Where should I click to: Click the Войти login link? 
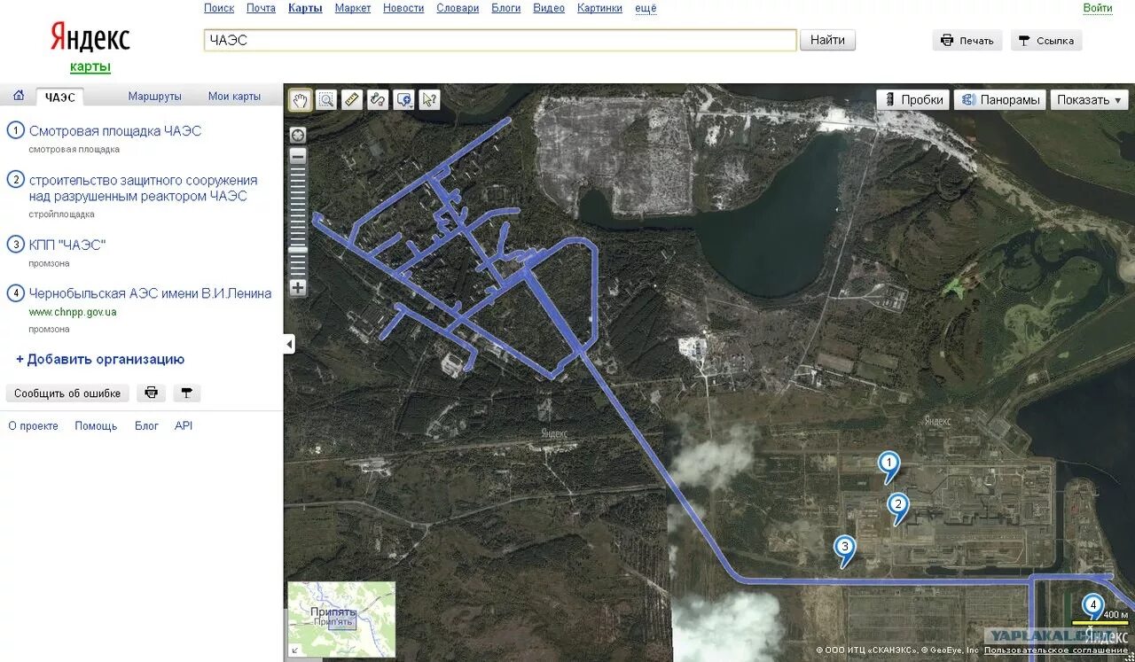tap(1097, 8)
